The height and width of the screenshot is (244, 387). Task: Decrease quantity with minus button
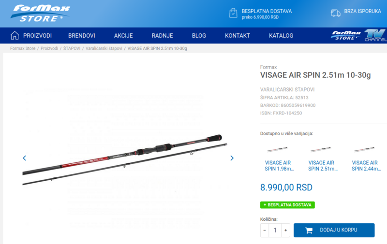click(x=265, y=230)
